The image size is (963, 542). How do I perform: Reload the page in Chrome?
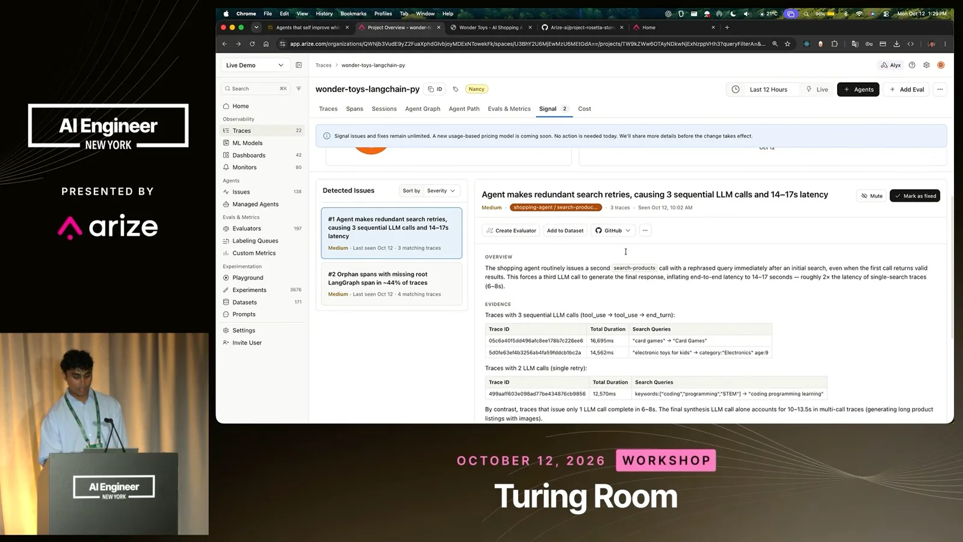coord(252,44)
